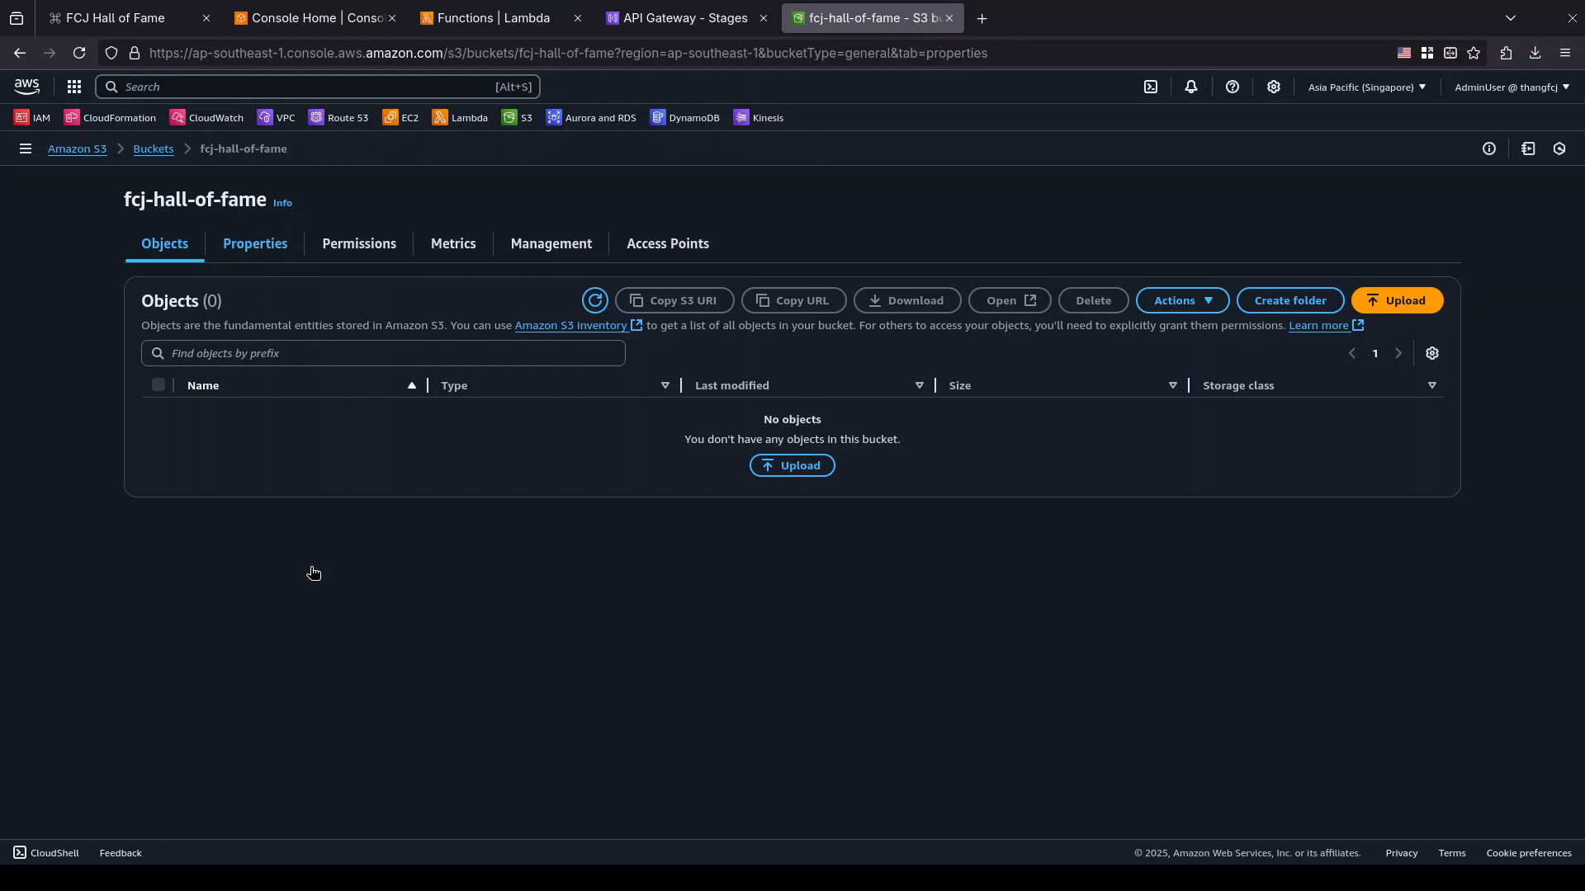Screen dimensions: 1585x891
Task: Open the Learn more link
Action: pos(1326,325)
